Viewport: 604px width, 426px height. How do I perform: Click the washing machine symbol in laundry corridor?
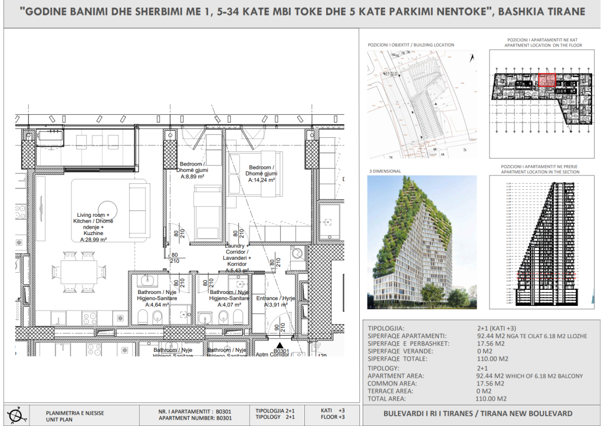tap(297, 255)
